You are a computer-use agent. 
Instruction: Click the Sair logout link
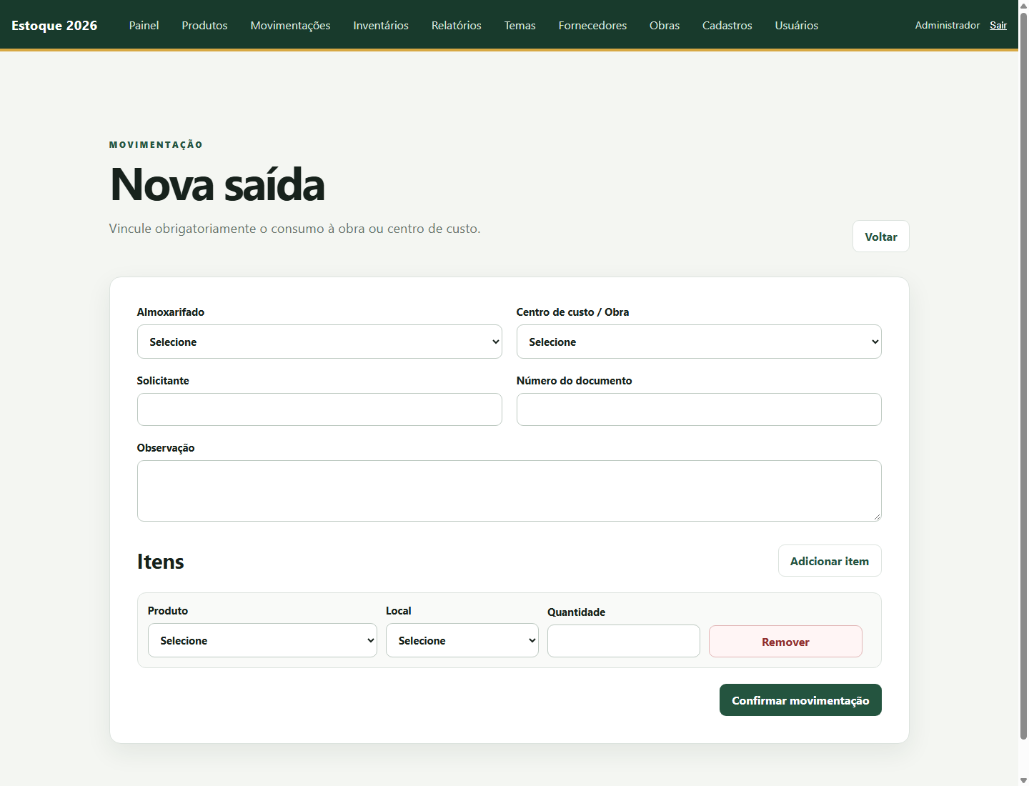[998, 25]
